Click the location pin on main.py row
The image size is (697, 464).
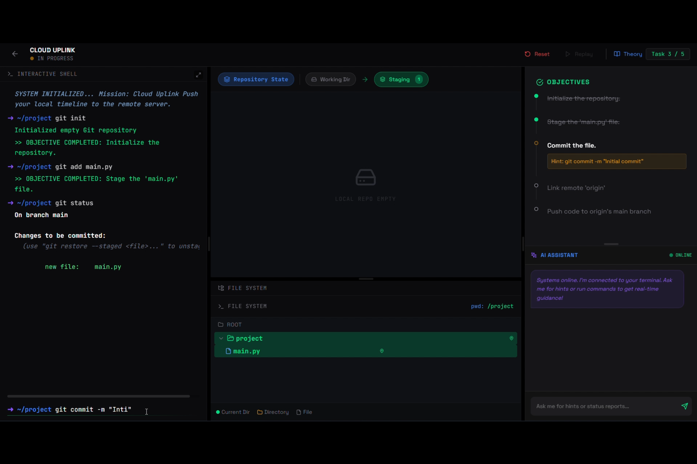click(x=382, y=351)
